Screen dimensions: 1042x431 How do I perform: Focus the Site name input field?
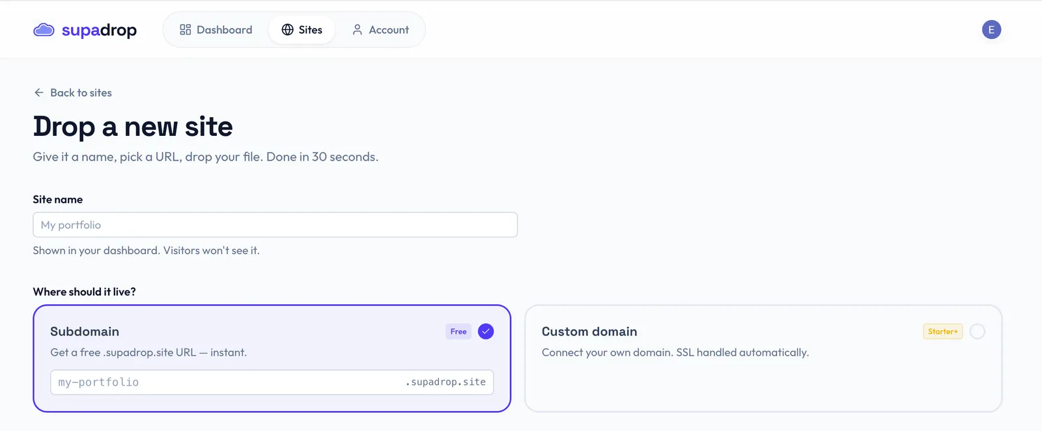[x=275, y=225]
